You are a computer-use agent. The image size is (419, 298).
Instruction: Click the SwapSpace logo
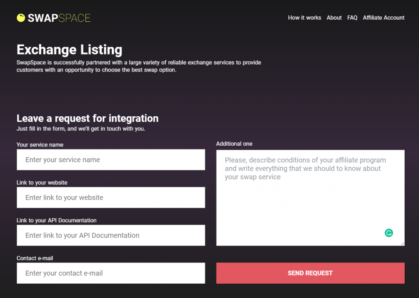click(54, 18)
